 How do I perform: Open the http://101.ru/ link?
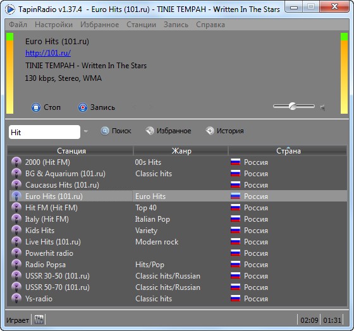point(48,53)
